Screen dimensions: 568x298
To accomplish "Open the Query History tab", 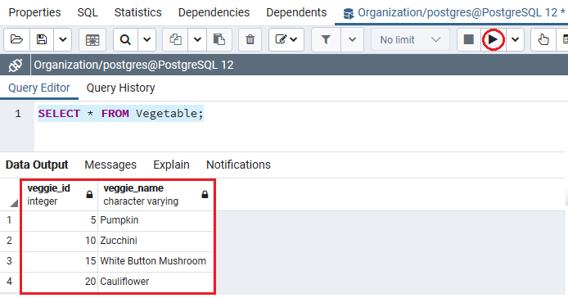I will click(x=120, y=88).
